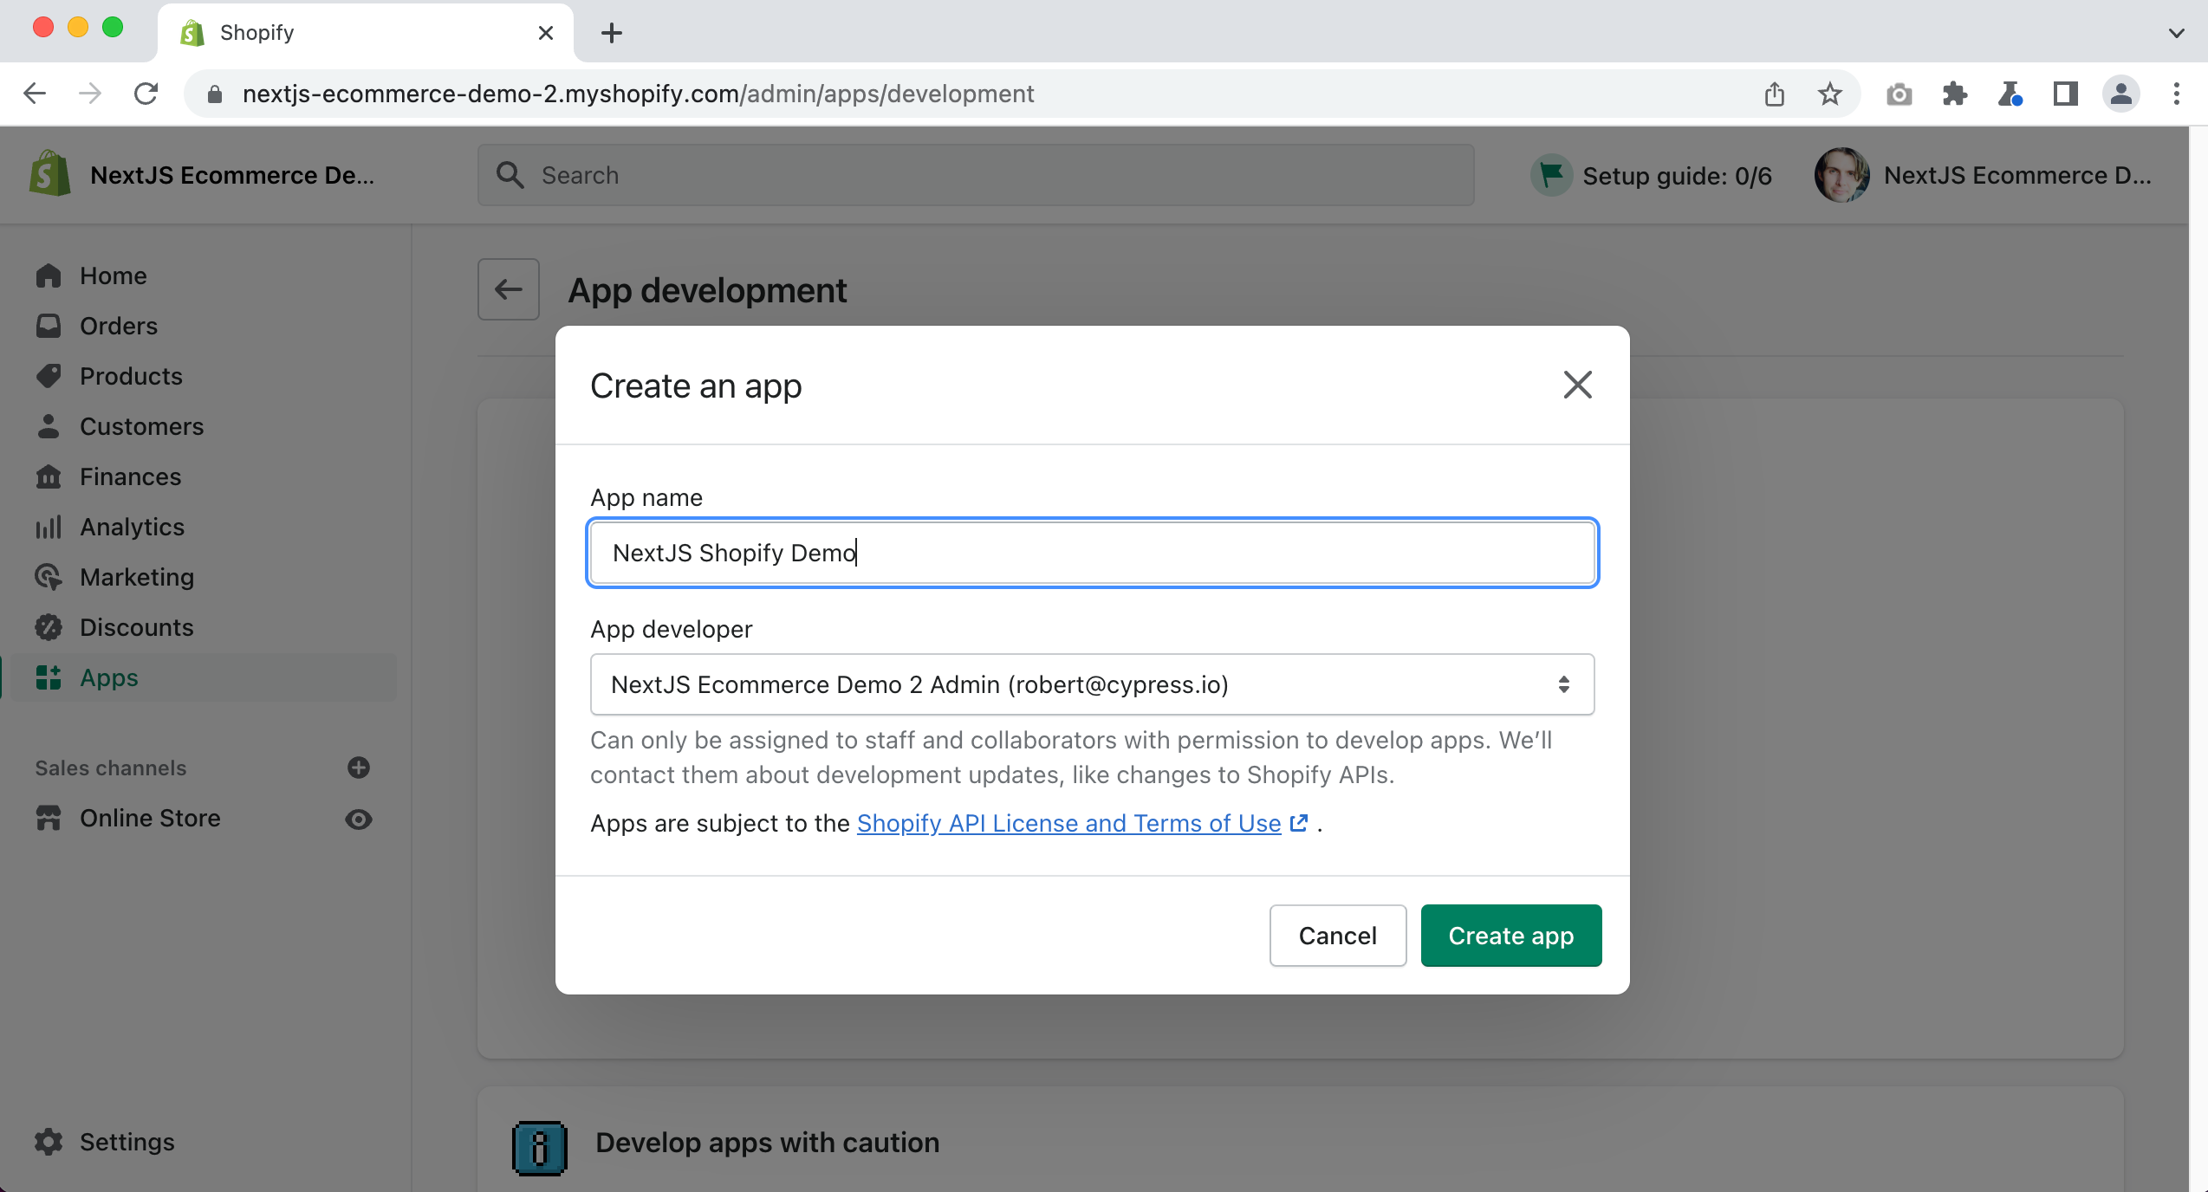This screenshot has height=1192, width=2208.
Task: Bookmark this page with star icon
Action: coord(1830,94)
